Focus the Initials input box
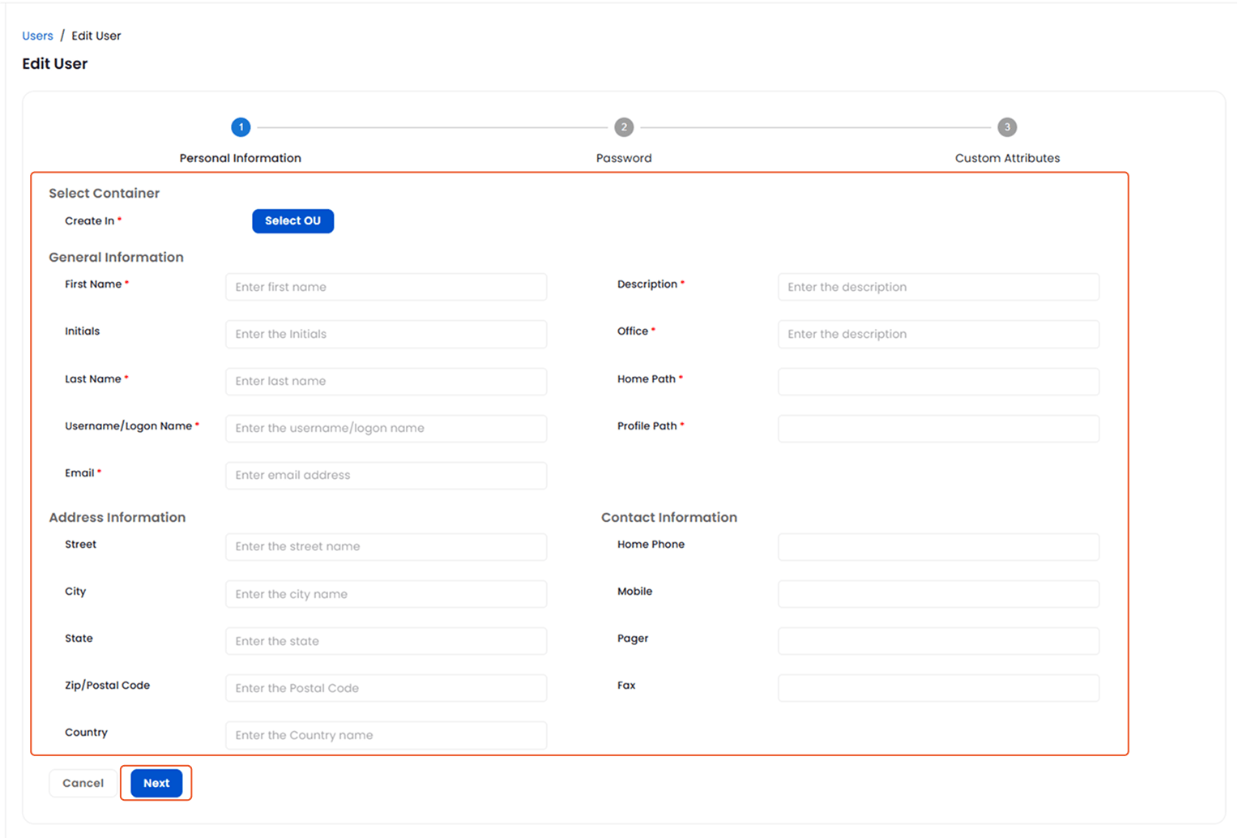 click(386, 334)
